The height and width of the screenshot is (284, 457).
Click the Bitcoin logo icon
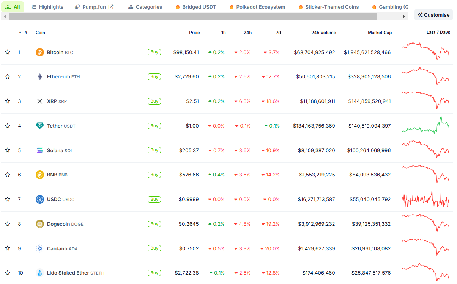pos(40,52)
